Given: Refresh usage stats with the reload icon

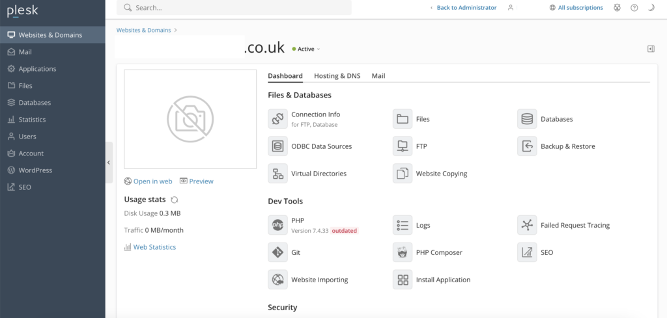Looking at the screenshot, I should click(174, 200).
